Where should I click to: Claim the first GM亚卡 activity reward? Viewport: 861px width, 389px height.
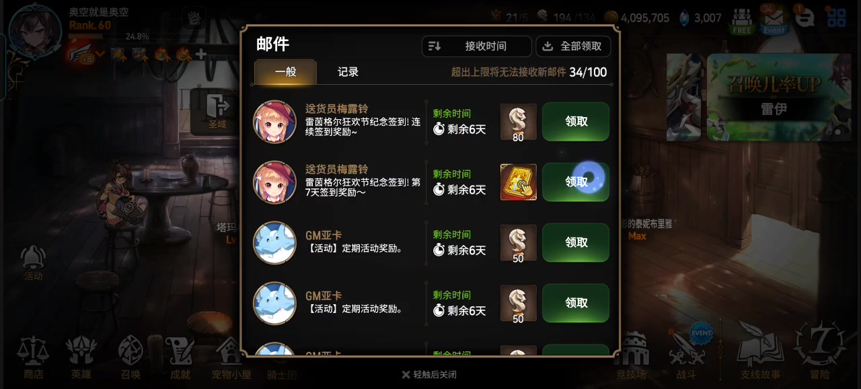click(x=576, y=243)
